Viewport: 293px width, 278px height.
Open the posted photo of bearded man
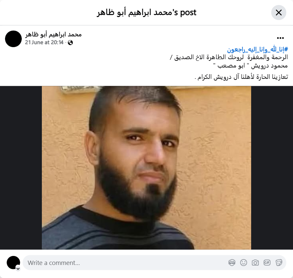[147, 168]
